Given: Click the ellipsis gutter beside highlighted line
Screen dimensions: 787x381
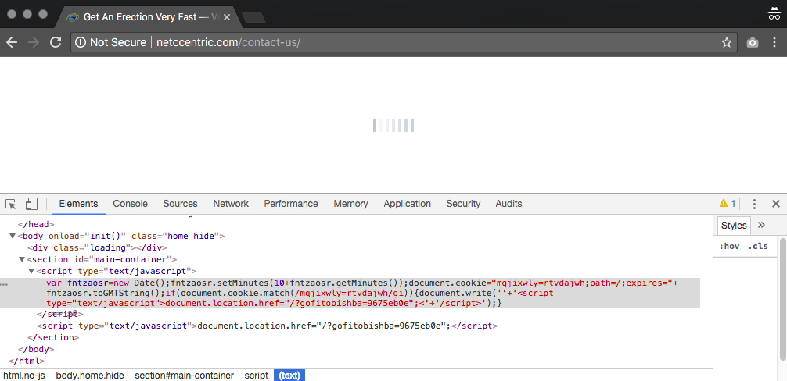Looking at the screenshot, I should 4,284.
